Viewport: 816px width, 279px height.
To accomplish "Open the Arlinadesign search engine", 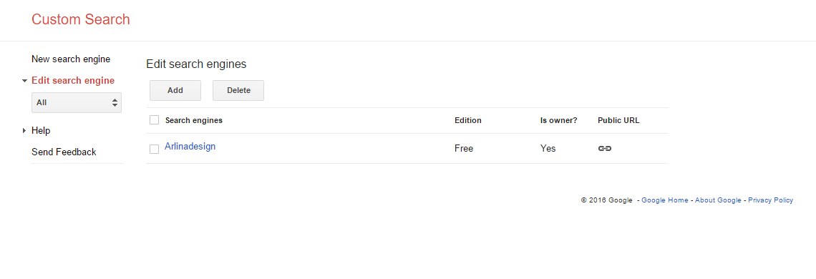I will tap(190, 147).
